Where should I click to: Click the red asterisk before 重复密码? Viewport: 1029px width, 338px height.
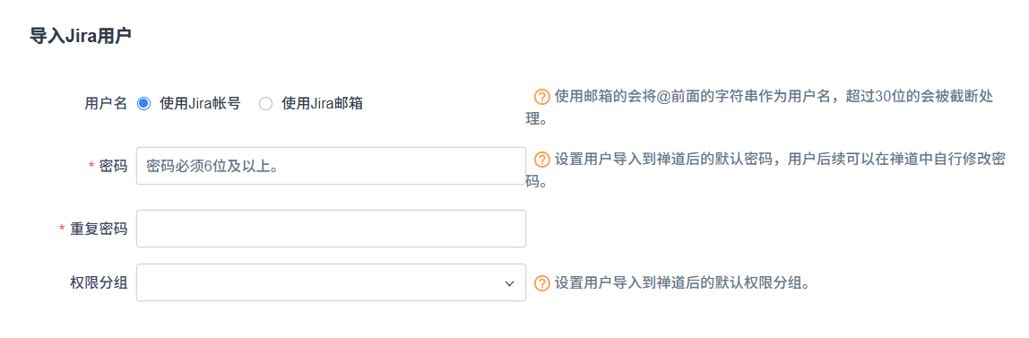(x=63, y=229)
